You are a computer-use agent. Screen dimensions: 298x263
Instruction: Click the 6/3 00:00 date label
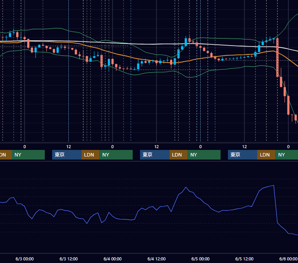click(x=25, y=259)
